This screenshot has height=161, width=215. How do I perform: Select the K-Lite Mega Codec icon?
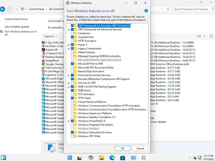tap(43, 71)
